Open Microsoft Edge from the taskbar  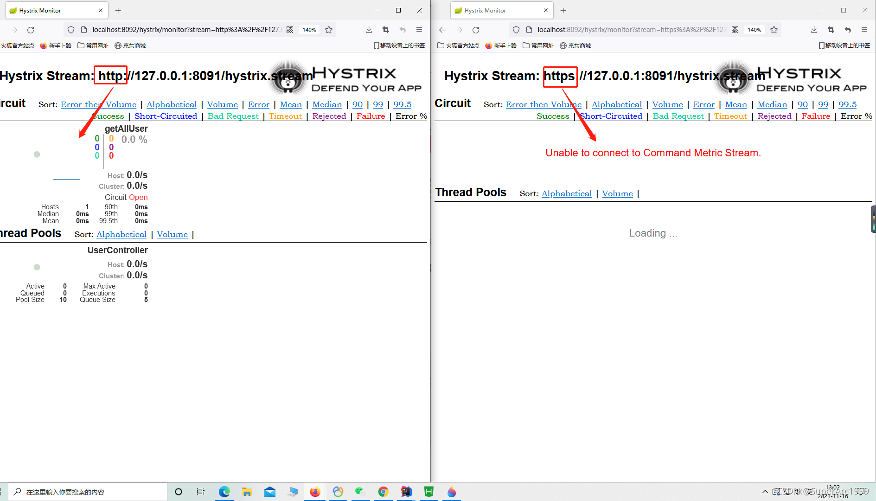point(224,492)
